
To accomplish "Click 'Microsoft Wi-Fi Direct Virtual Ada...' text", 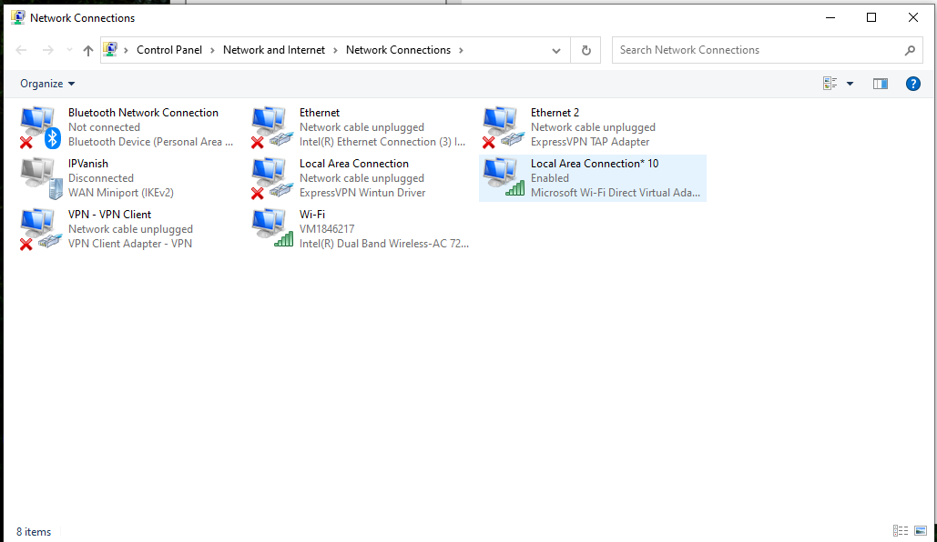I will (x=615, y=193).
